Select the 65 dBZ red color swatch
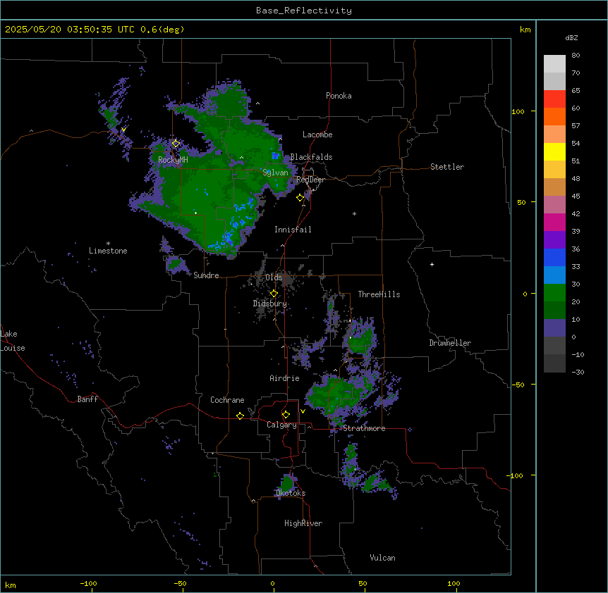Viewport: 608px width, 593px height. click(554, 99)
